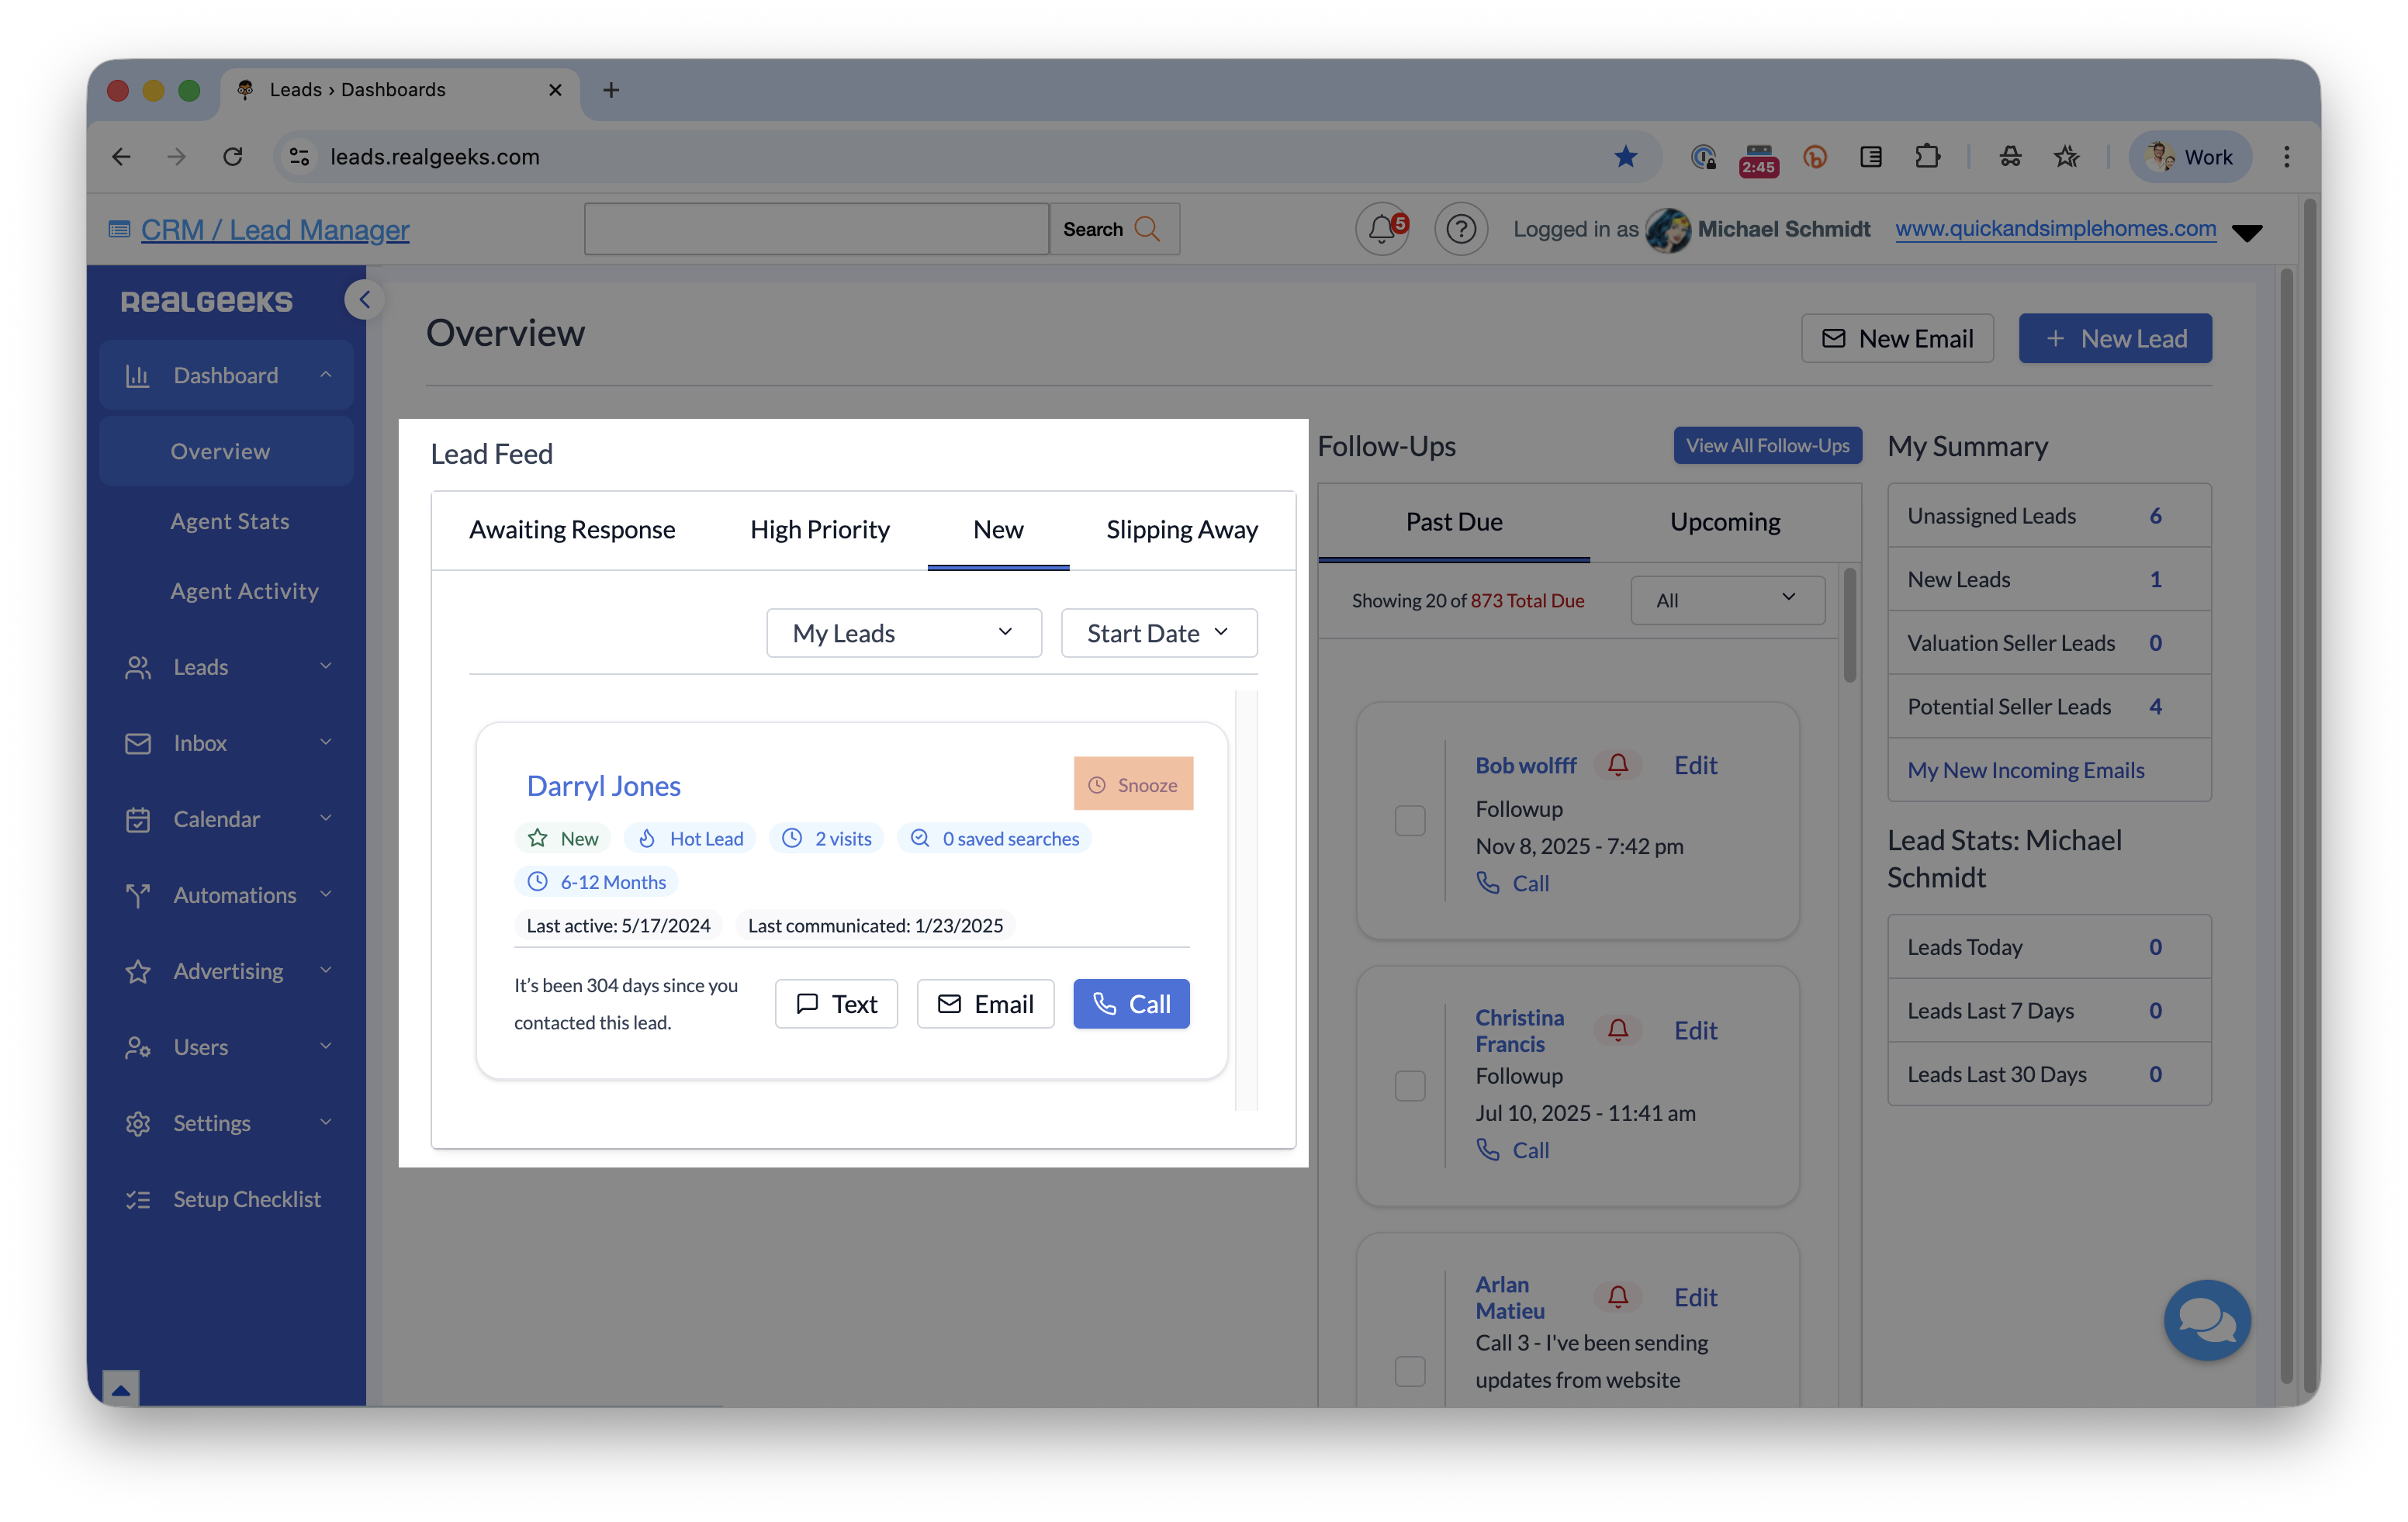
Task: Click the CRM search input field
Action: [x=816, y=229]
